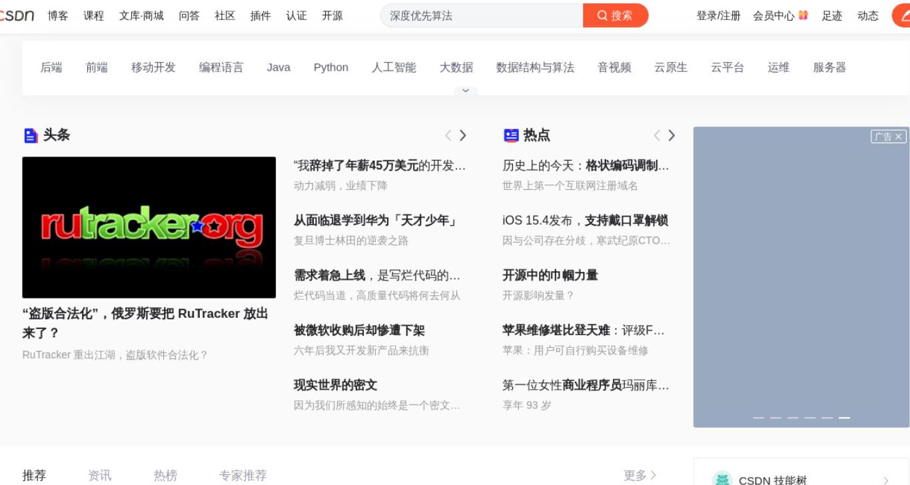910x485 pixels.
Task: Open 文库·商城 in top navigation
Action: point(141,15)
